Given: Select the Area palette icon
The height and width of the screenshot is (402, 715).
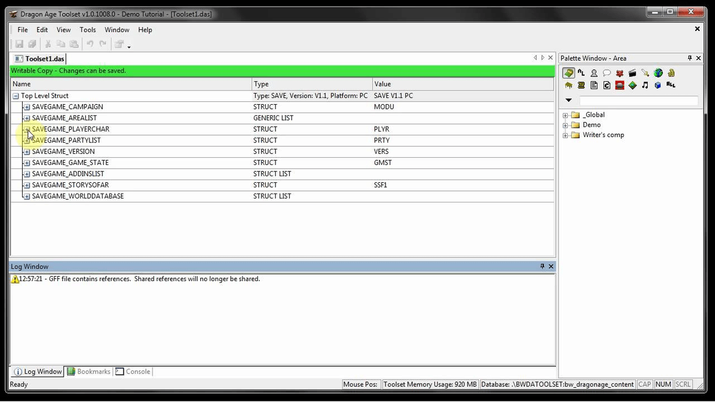Looking at the screenshot, I should (x=568, y=73).
